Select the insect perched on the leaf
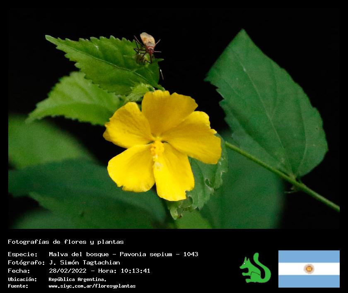Screen dimensions: 348x293 [147, 47]
